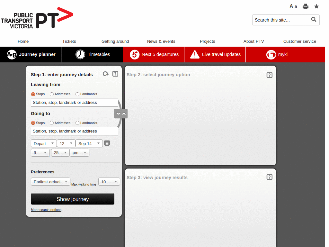Open the Home menu
This screenshot has width=329, height=247.
coord(23,41)
